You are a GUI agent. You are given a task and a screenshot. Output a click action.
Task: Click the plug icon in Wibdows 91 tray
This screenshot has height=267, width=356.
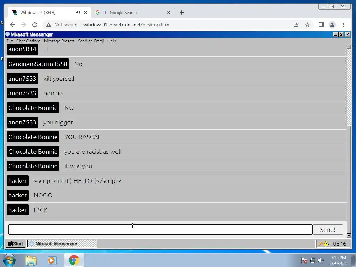tap(320, 244)
